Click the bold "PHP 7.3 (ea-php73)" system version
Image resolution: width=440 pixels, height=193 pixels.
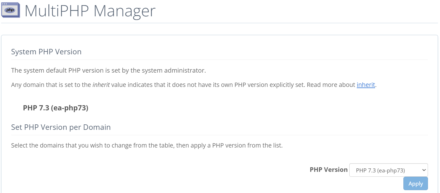pyautogui.click(x=56, y=108)
